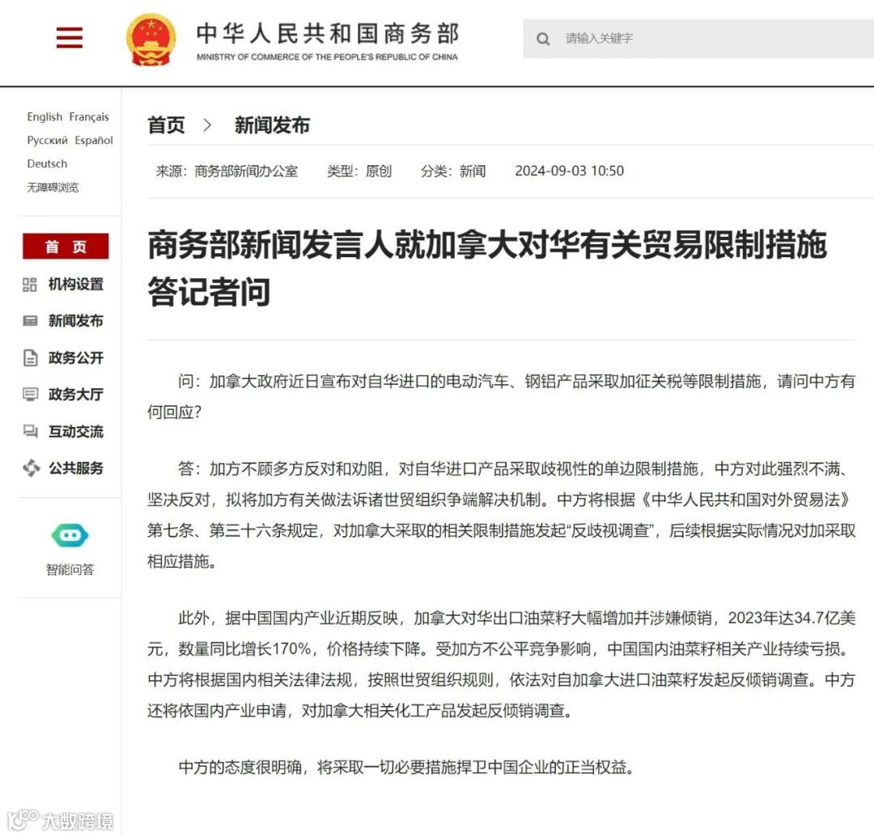Open the 政务大厅 sidebar menu item
874x837 pixels.
tap(76, 395)
